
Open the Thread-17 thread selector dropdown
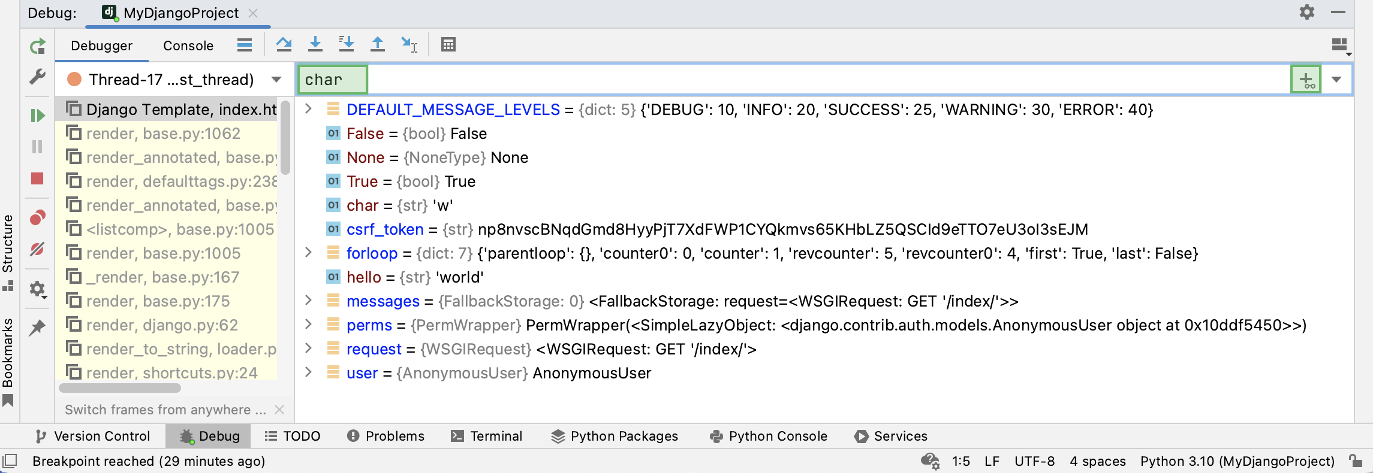(276, 80)
